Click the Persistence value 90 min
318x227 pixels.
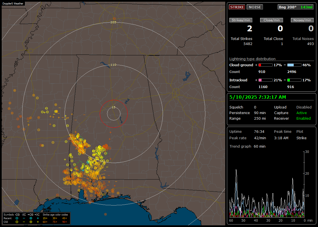pos(260,113)
